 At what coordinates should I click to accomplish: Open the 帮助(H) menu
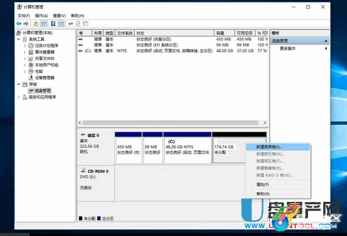[x=77, y=16]
